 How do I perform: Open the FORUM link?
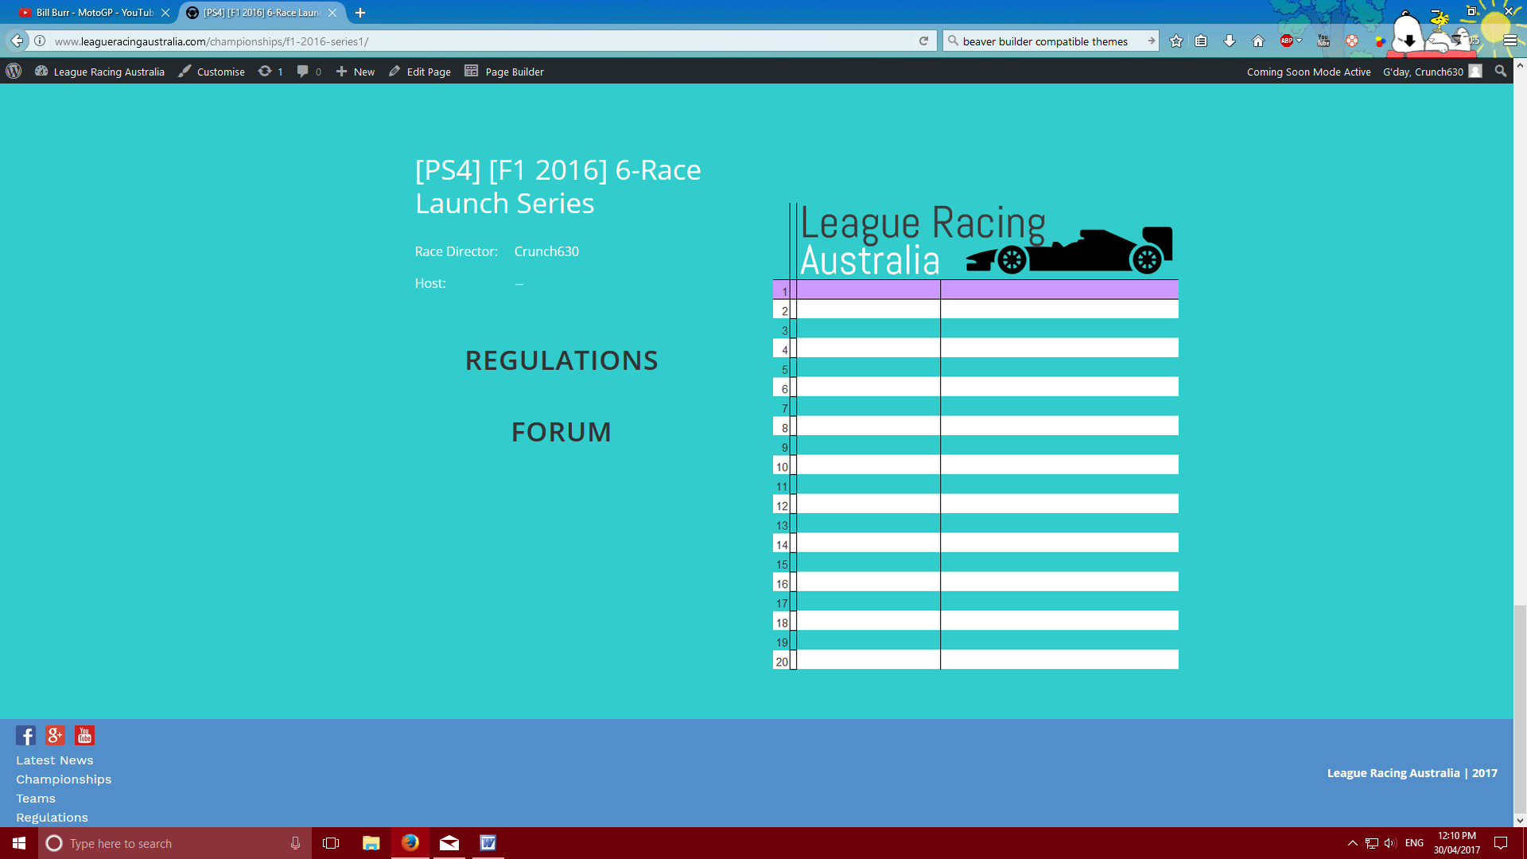tap(561, 432)
